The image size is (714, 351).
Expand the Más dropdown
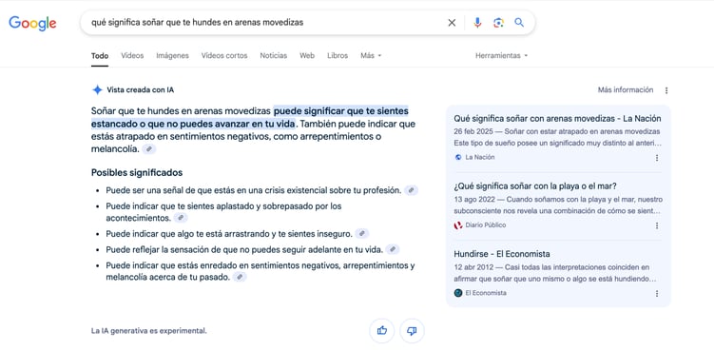coord(371,55)
